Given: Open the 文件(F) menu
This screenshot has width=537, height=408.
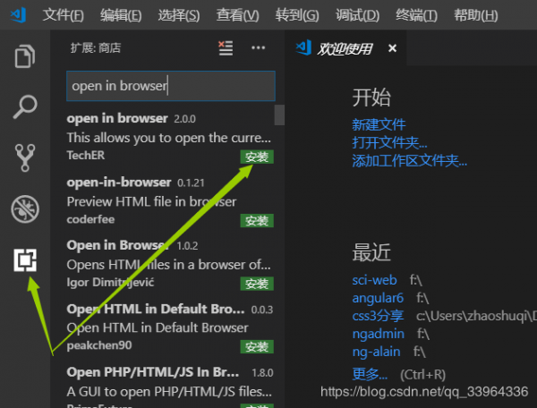Looking at the screenshot, I should [63, 15].
